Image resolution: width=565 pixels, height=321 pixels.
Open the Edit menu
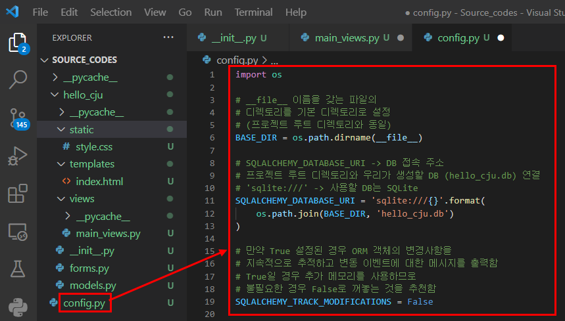coord(69,12)
